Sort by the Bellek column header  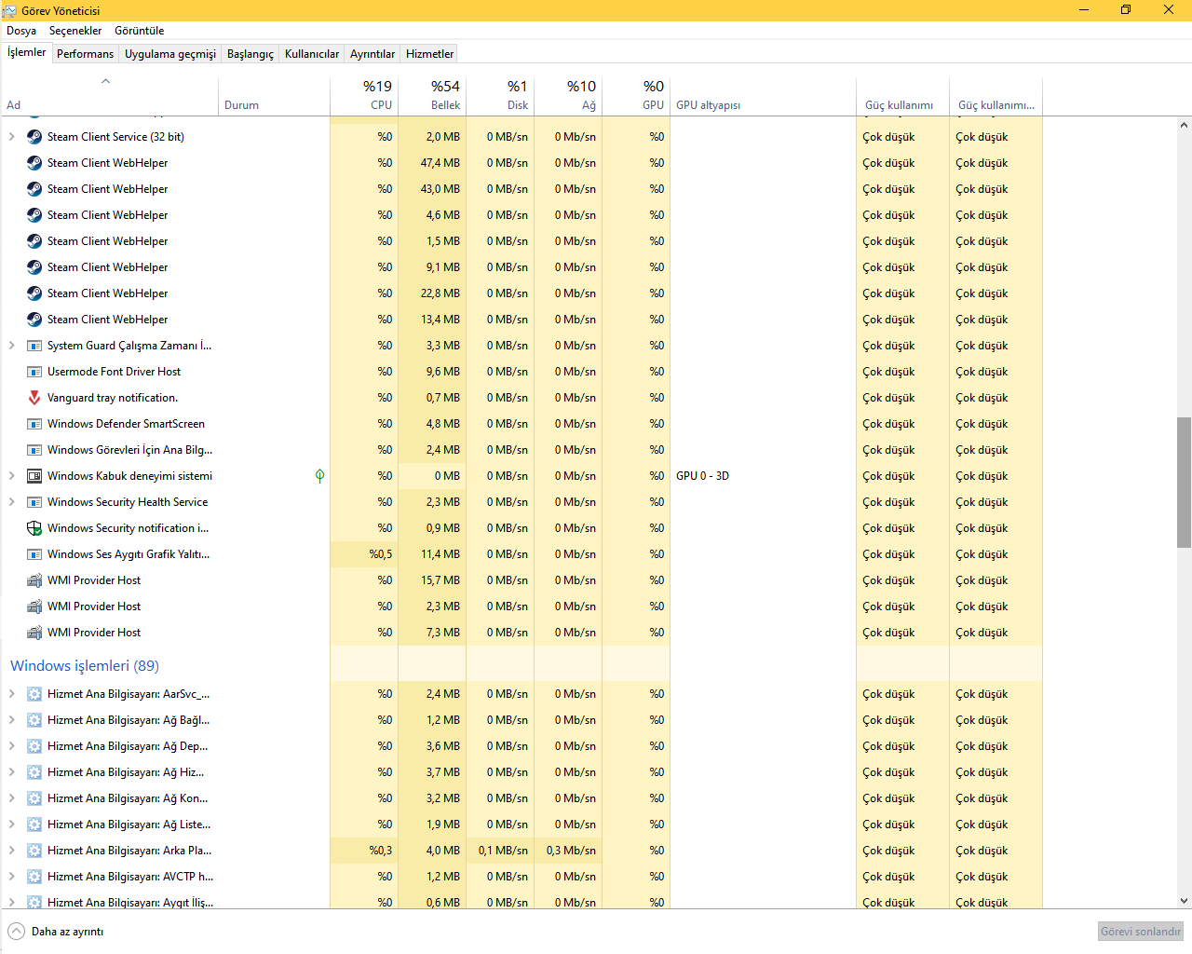[432, 95]
